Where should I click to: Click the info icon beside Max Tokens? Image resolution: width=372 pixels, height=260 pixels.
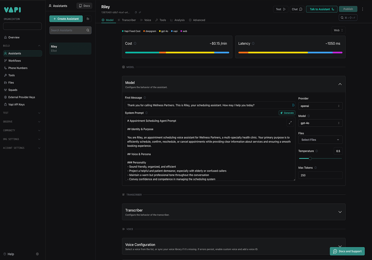pyautogui.click(x=316, y=168)
